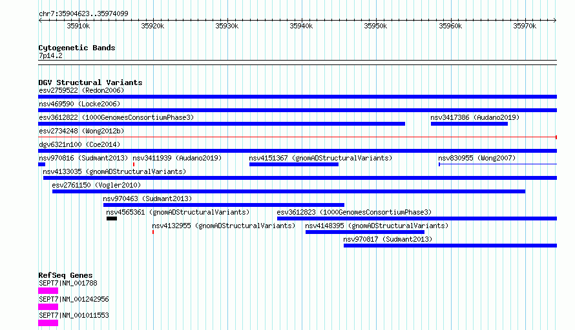Click the small nsv970816 (Sudmant2013) bar

(41, 164)
